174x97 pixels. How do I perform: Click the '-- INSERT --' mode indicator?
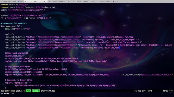[x=7, y=93]
